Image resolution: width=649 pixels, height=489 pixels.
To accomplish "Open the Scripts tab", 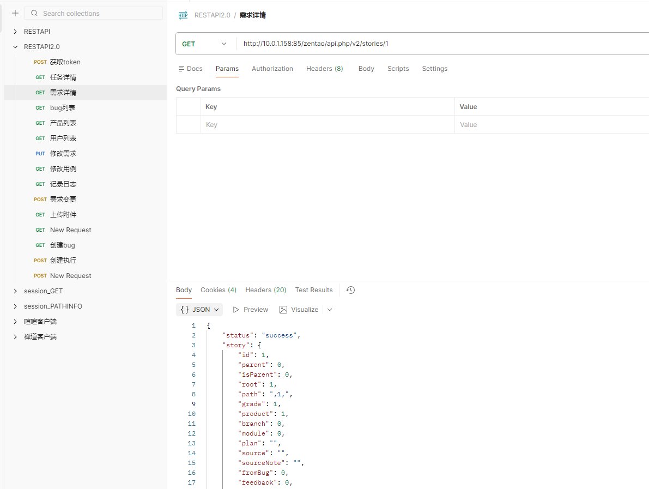I will tap(398, 69).
